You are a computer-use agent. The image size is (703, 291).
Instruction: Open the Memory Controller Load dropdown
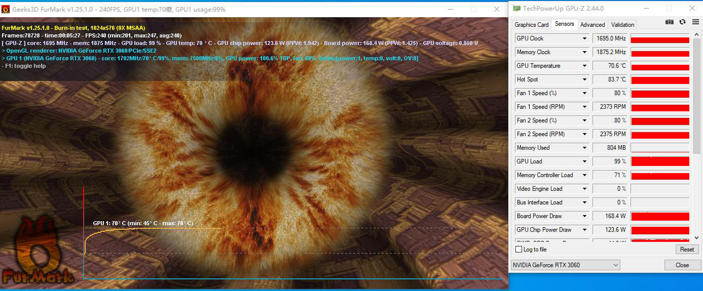pyautogui.click(x=585, y=175)
